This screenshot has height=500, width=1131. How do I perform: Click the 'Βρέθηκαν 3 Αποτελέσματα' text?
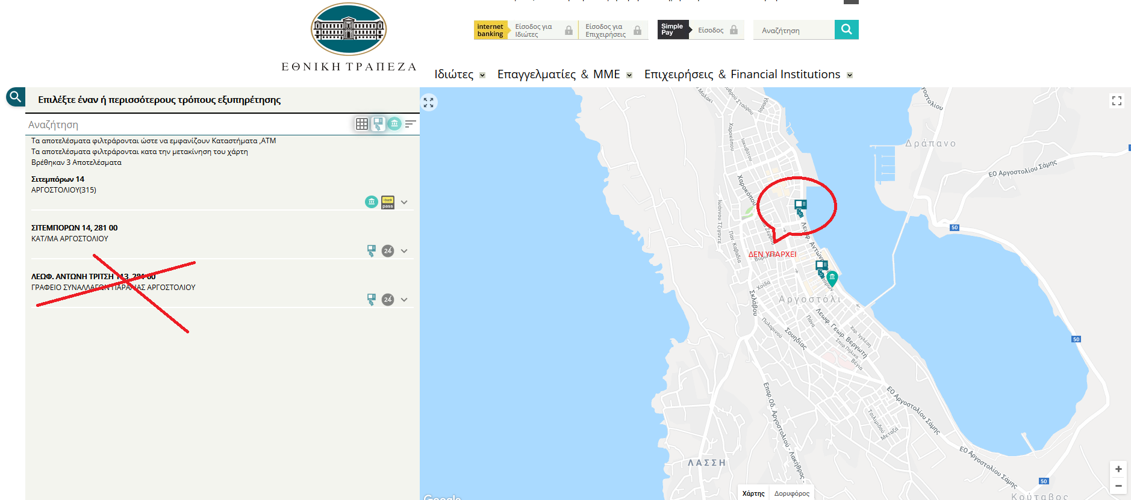[76, 162]
